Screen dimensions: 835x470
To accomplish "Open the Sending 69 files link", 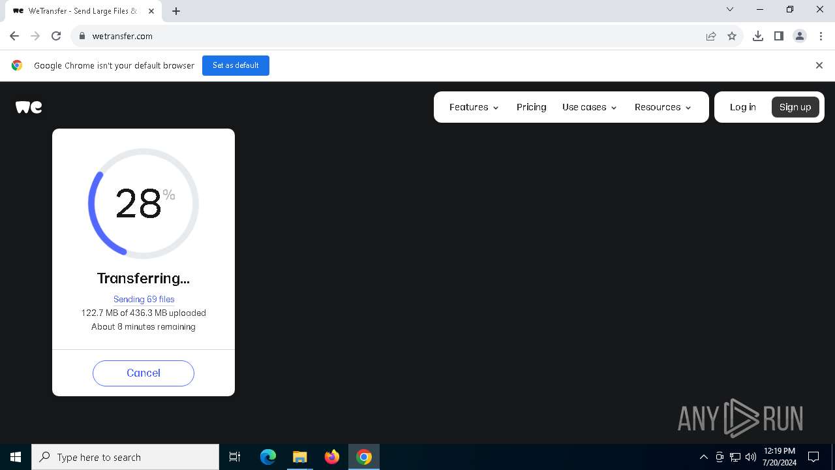I will 144,299.
